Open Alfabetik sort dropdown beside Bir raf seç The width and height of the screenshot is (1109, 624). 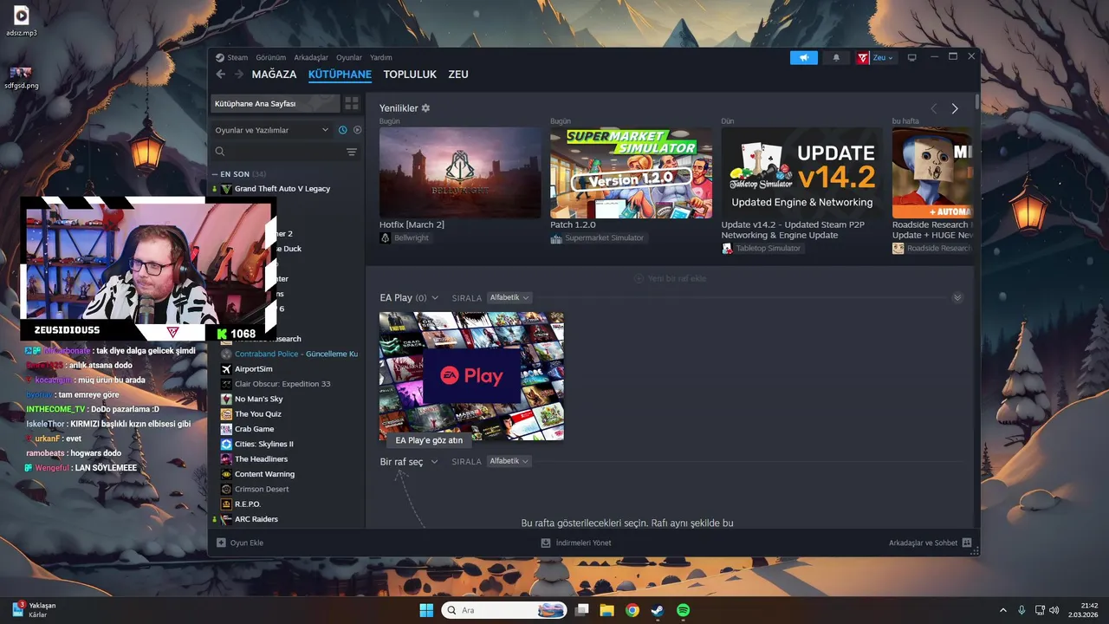509,461
